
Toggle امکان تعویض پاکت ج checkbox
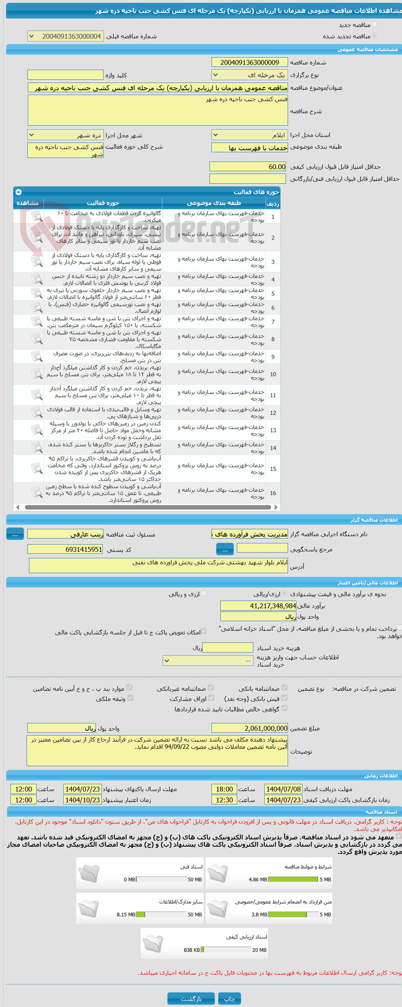[x=204, y=631]
